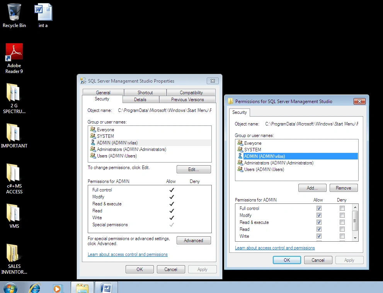This screenshot has height=293, width=383.
Task: Select the IMPORTANT folder on desktop
Action: click(x=14, y=135)
